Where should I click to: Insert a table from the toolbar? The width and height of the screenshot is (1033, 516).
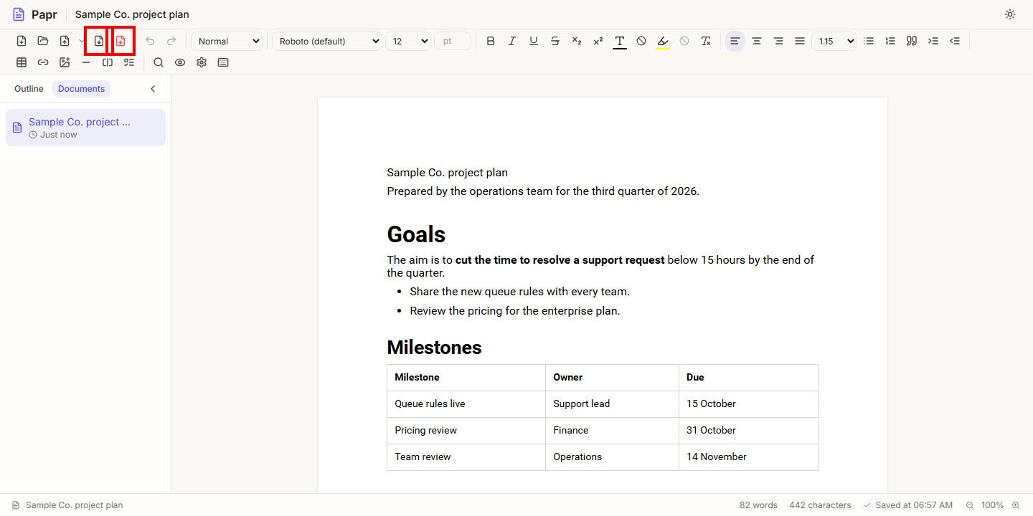pos(22,62)
